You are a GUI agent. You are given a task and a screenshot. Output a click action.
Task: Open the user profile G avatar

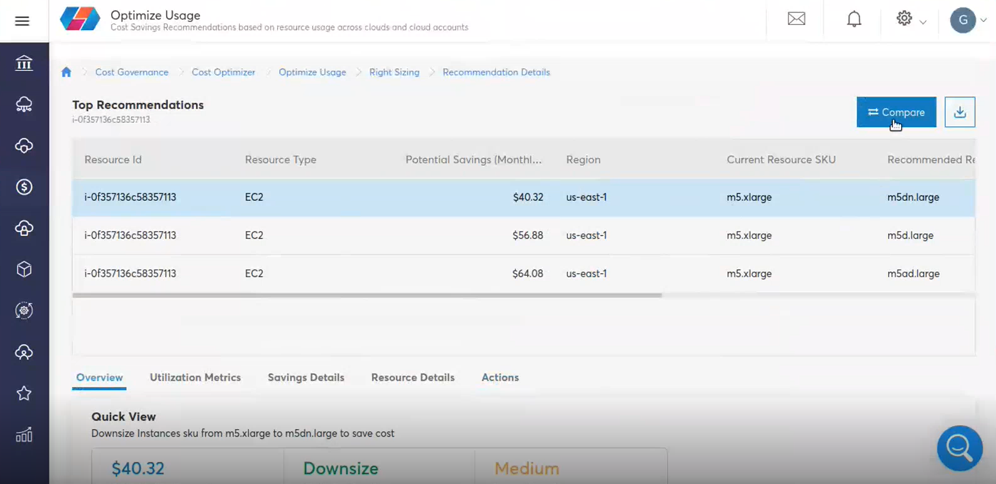pos(963,21)
